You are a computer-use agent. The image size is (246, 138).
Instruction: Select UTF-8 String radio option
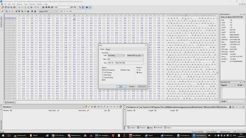click(103, 72)
